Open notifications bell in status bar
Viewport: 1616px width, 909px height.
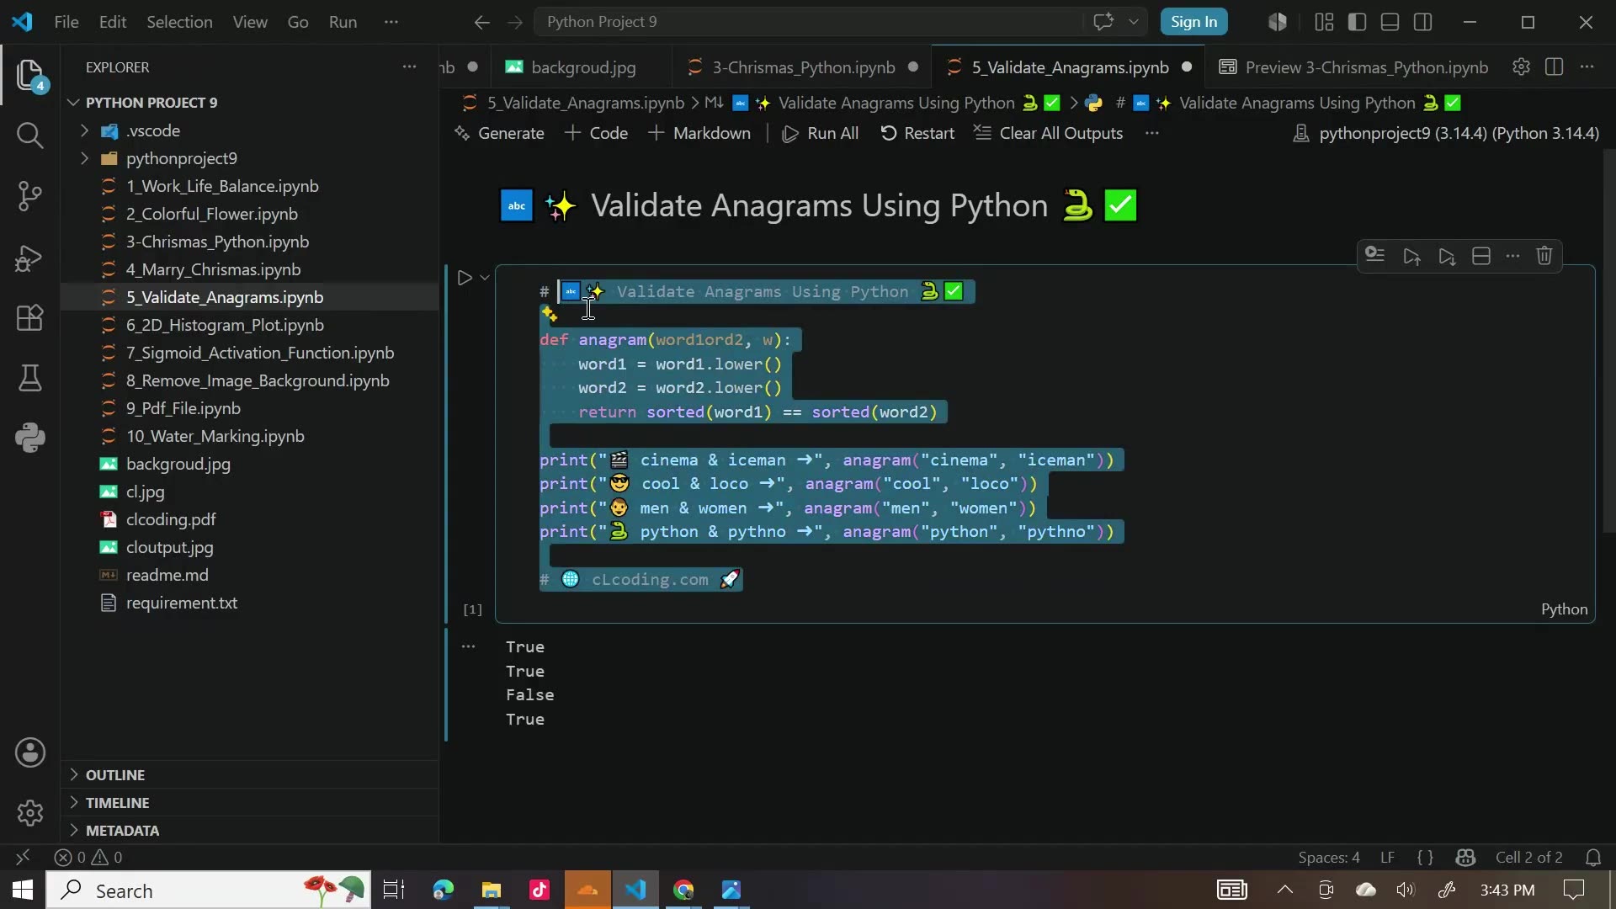(1593, 858)
